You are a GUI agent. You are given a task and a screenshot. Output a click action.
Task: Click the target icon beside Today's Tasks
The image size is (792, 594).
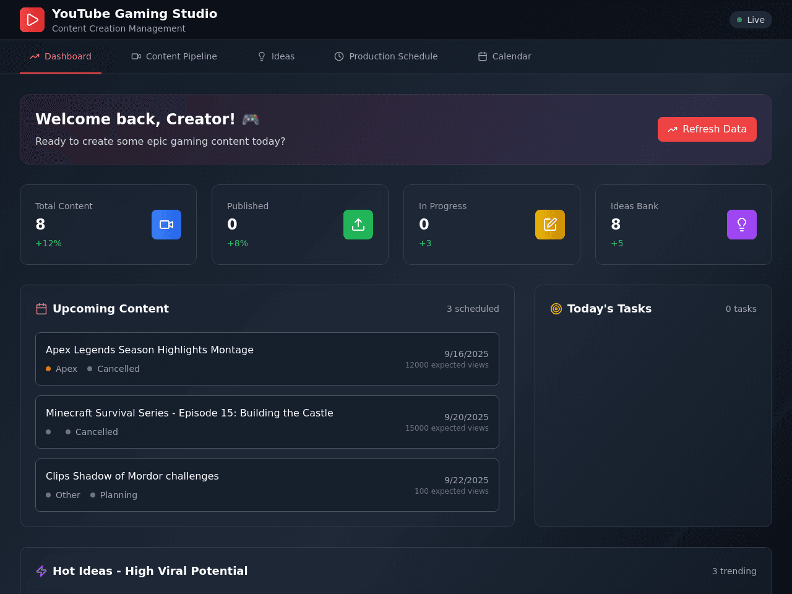click(556, 309)
